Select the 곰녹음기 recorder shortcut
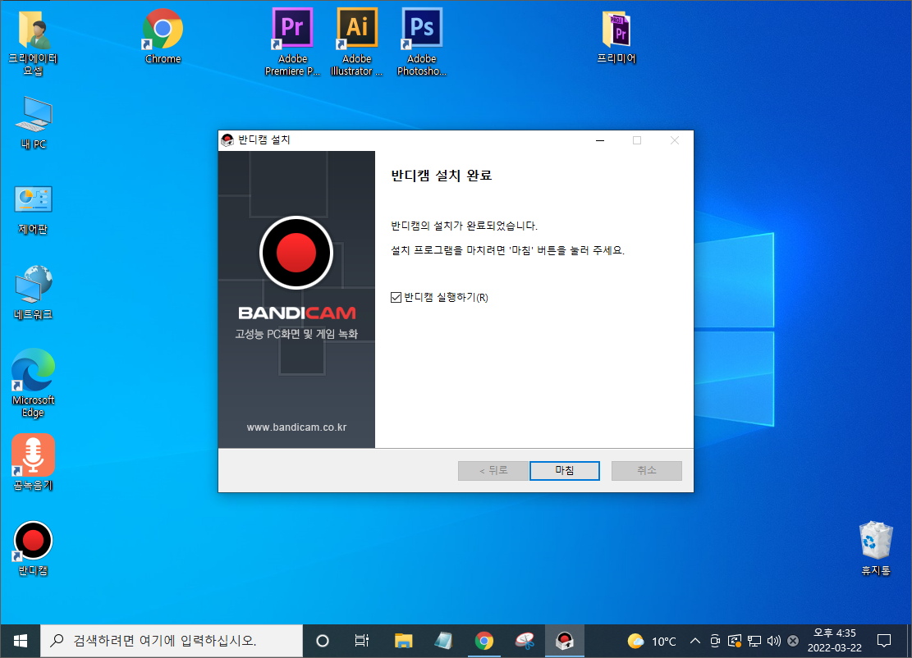 pyautogui.click(x=33, y=463)
